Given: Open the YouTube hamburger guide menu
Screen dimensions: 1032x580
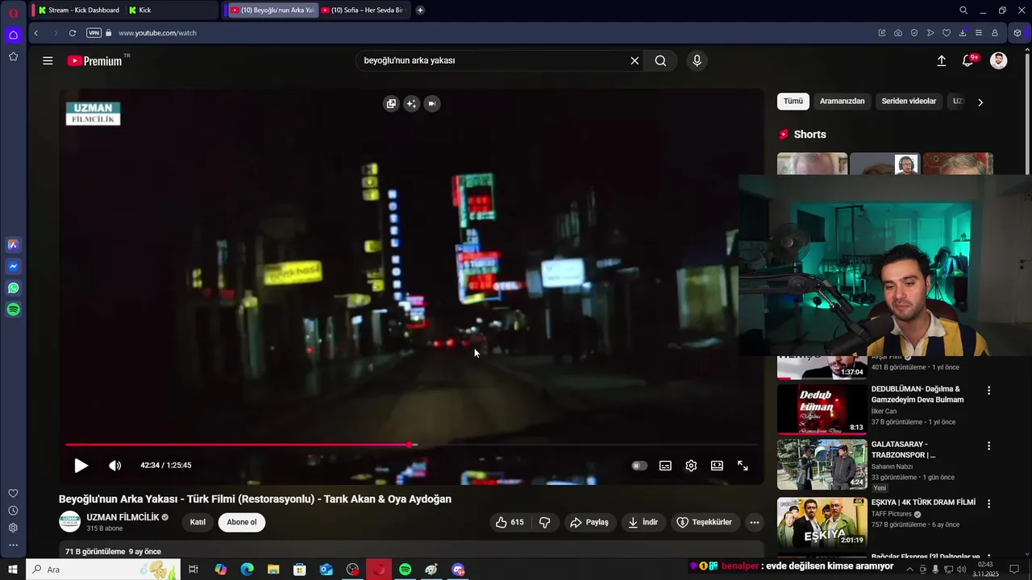Looking at the screenshot, I should point(48,60).
